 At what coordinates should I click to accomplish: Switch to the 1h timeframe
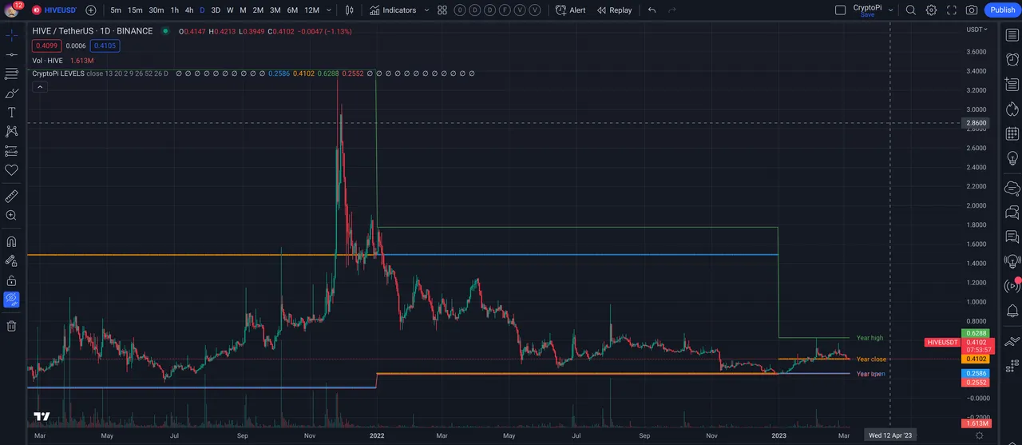(174, 10)
